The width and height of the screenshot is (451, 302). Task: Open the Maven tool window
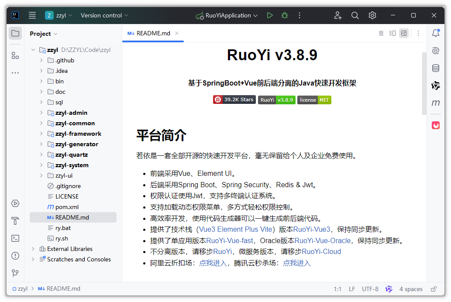click(x=436, y=103)
